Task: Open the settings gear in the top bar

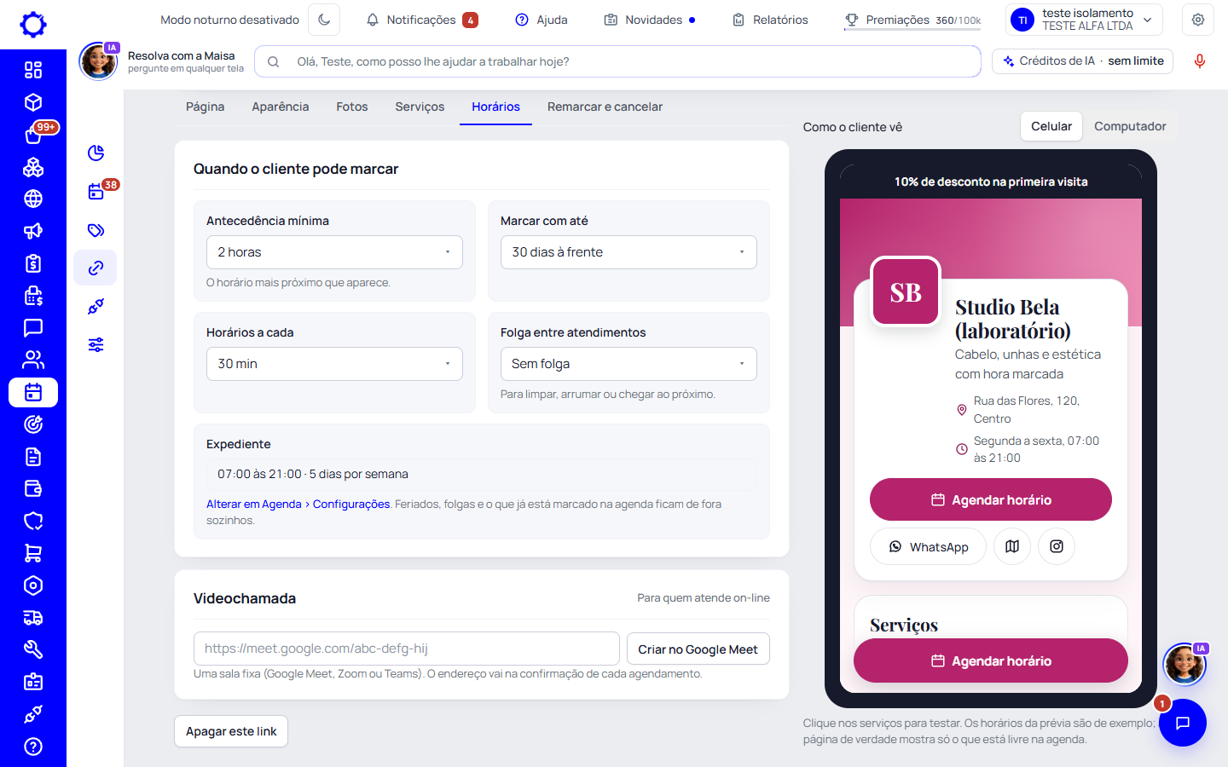Action: [1198, 20]
